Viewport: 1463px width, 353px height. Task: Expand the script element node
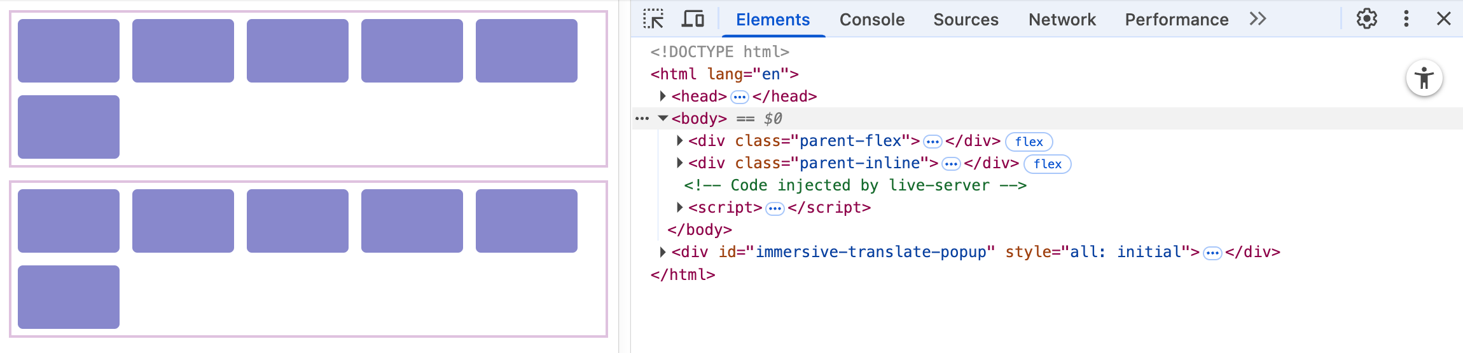(x=679, y=207)
